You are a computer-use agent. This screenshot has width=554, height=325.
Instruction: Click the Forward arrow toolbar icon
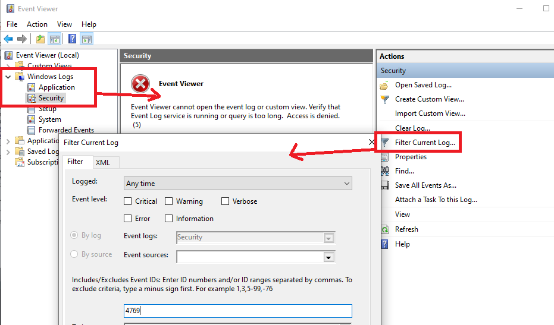22,39
